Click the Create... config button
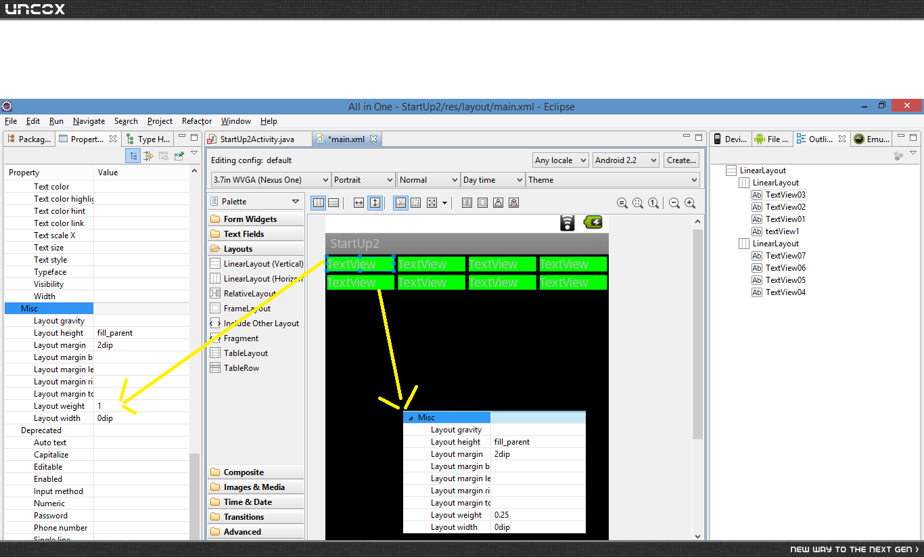Image resolution: width=924 pixels, height=557 pixels. pos(681,160)
